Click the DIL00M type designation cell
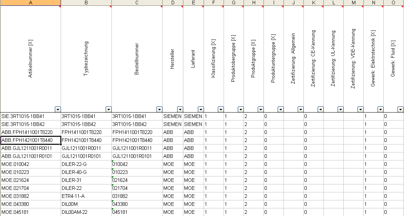Screen dimensions: 404x216 (86, 204)
